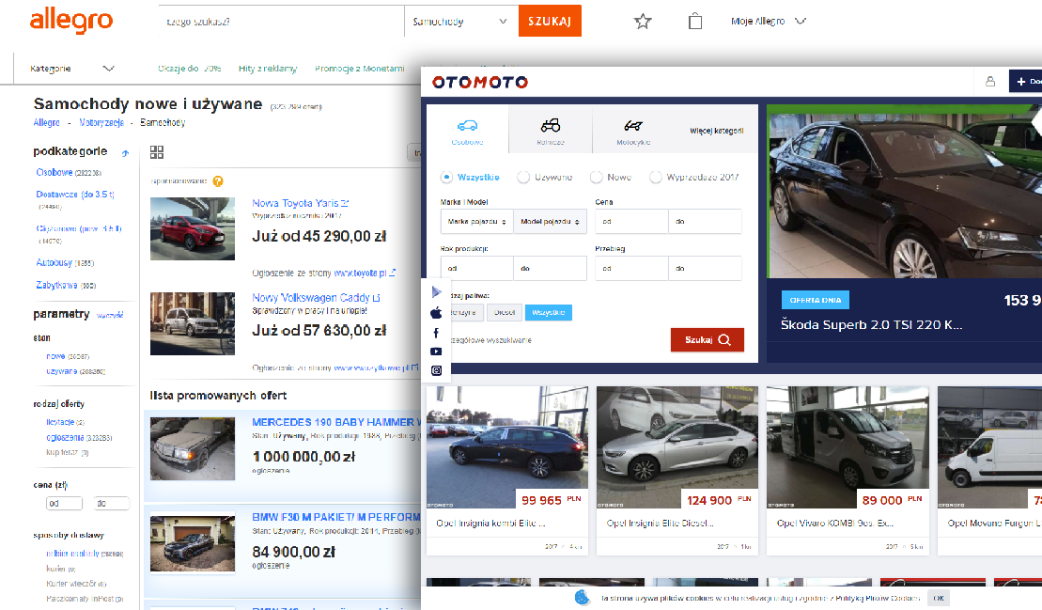Open the Instagram icon in OTOMOTO sidebar
This screenshot has height=610, width=1042.
point(436,370)
